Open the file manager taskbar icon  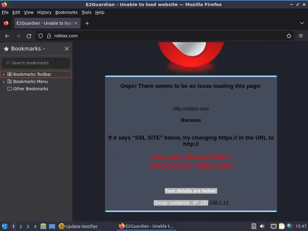tap(43, 226)
